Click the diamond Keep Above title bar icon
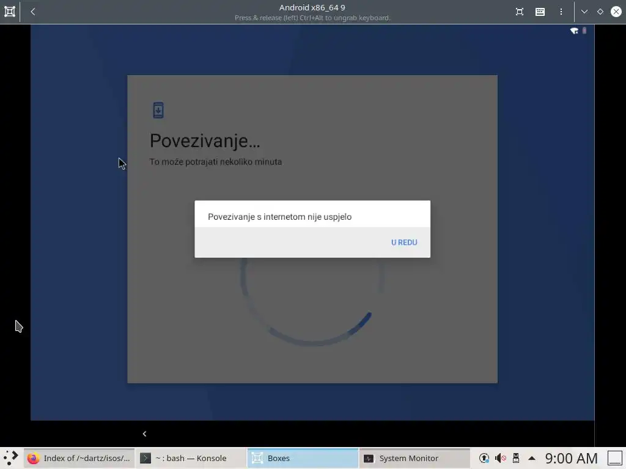The image size is (626, 469). [600, 12]
